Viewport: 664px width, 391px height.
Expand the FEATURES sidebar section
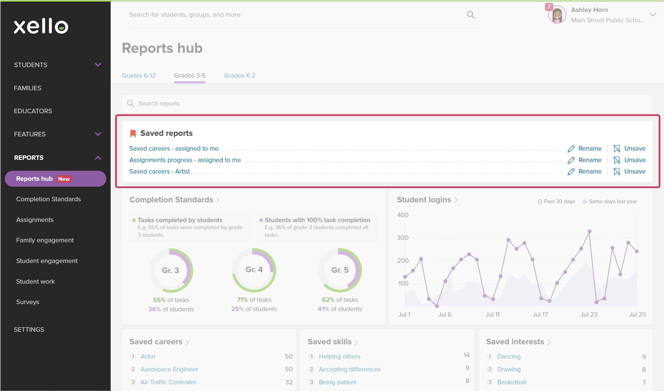[98, 134]
